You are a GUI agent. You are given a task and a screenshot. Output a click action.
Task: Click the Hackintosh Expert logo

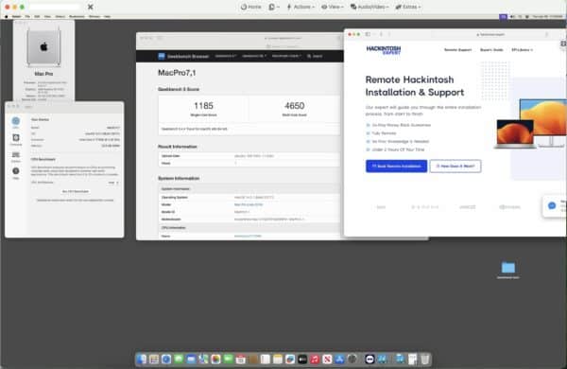pos(384,49)
